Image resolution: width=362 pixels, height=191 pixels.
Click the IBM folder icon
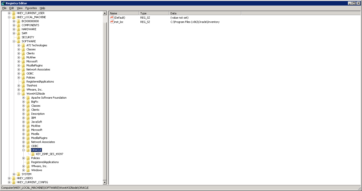coord(28,118)
